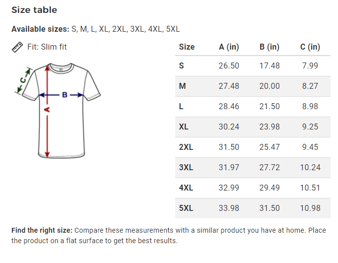The width and height of the screenshot is (338, 263).
Task: Select the C (in) column header
Action: pos(310,47)
